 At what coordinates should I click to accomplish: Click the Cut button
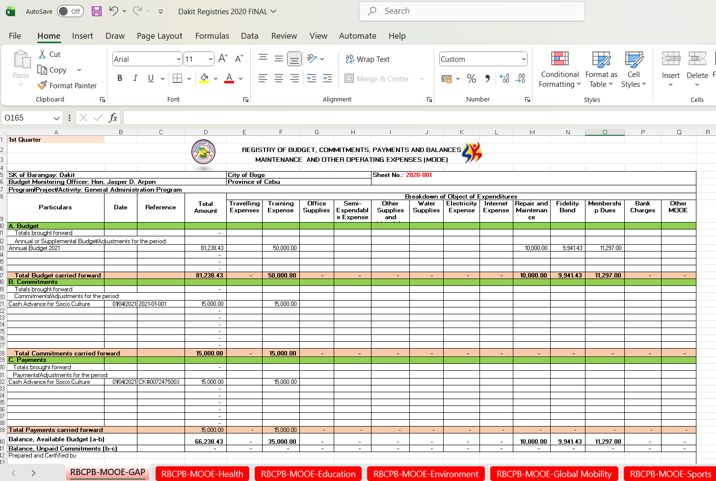(50, 54)
